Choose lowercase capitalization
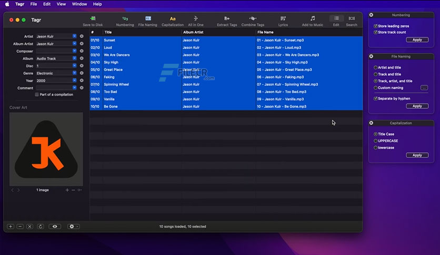This screenshot has width=440, height=255. click(x=375, y=148)
